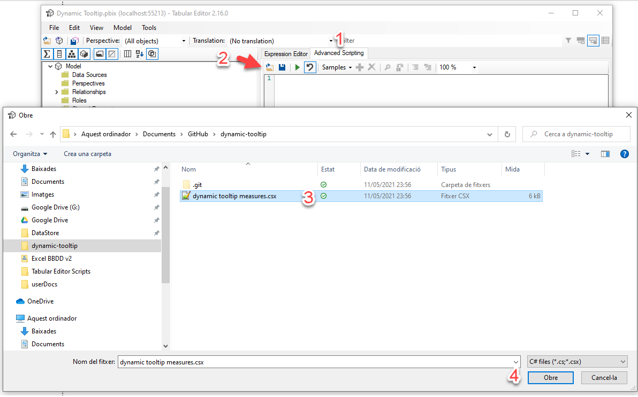Open the C# files type dropdown
The width and height of the screenshot is (638, 397).
576,362
